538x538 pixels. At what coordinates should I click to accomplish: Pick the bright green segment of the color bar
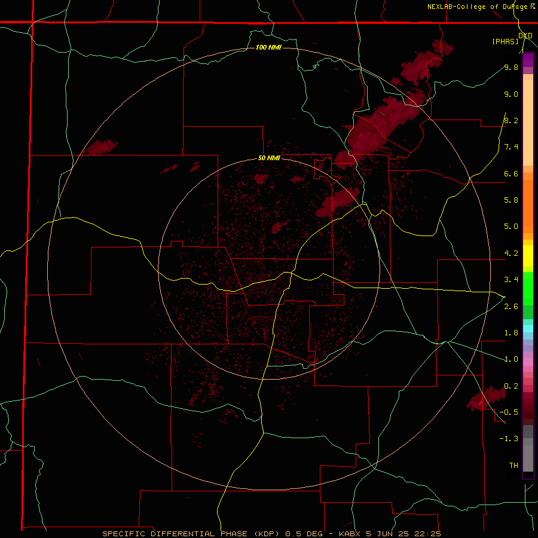[528, 288]
